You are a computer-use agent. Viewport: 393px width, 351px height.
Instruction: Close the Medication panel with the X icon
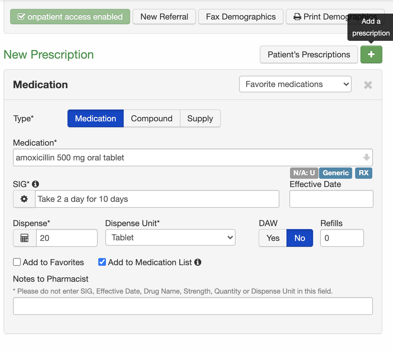pyautogui.click(x=368, y=85)
